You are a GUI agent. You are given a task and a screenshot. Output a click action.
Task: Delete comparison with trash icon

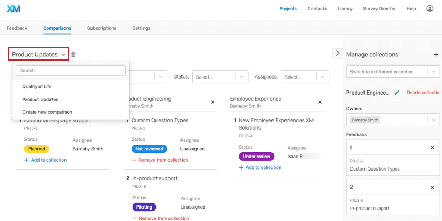(x=73, y=54)
